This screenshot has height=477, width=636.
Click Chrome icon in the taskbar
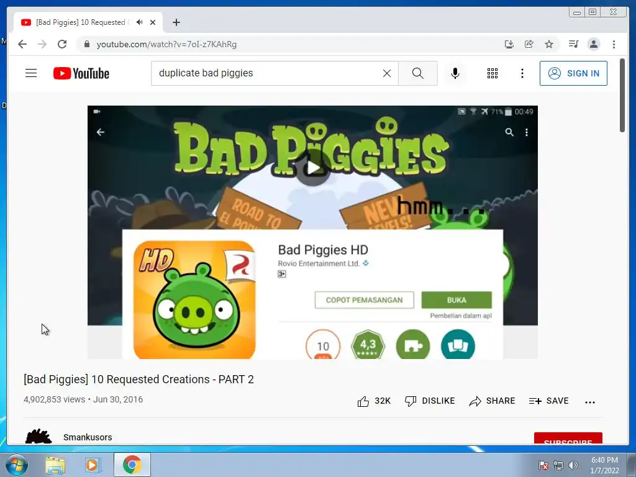pos(132,465)
